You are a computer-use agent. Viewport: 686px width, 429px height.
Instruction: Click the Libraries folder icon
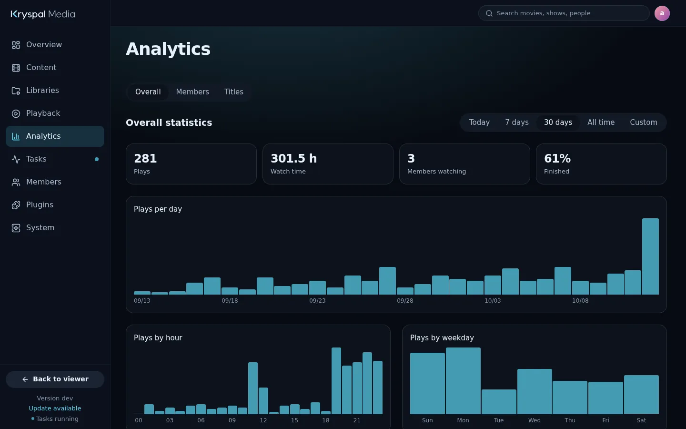(x=16, y=91)
